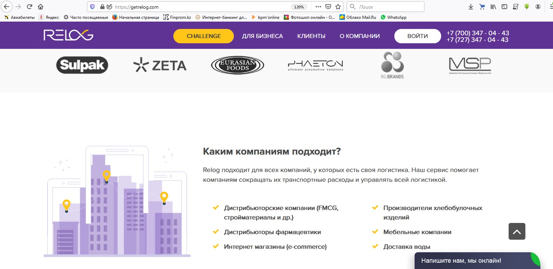Open the Firefox hamburger menu
Screen dimensions: 553x269
[x=551, y=7]
